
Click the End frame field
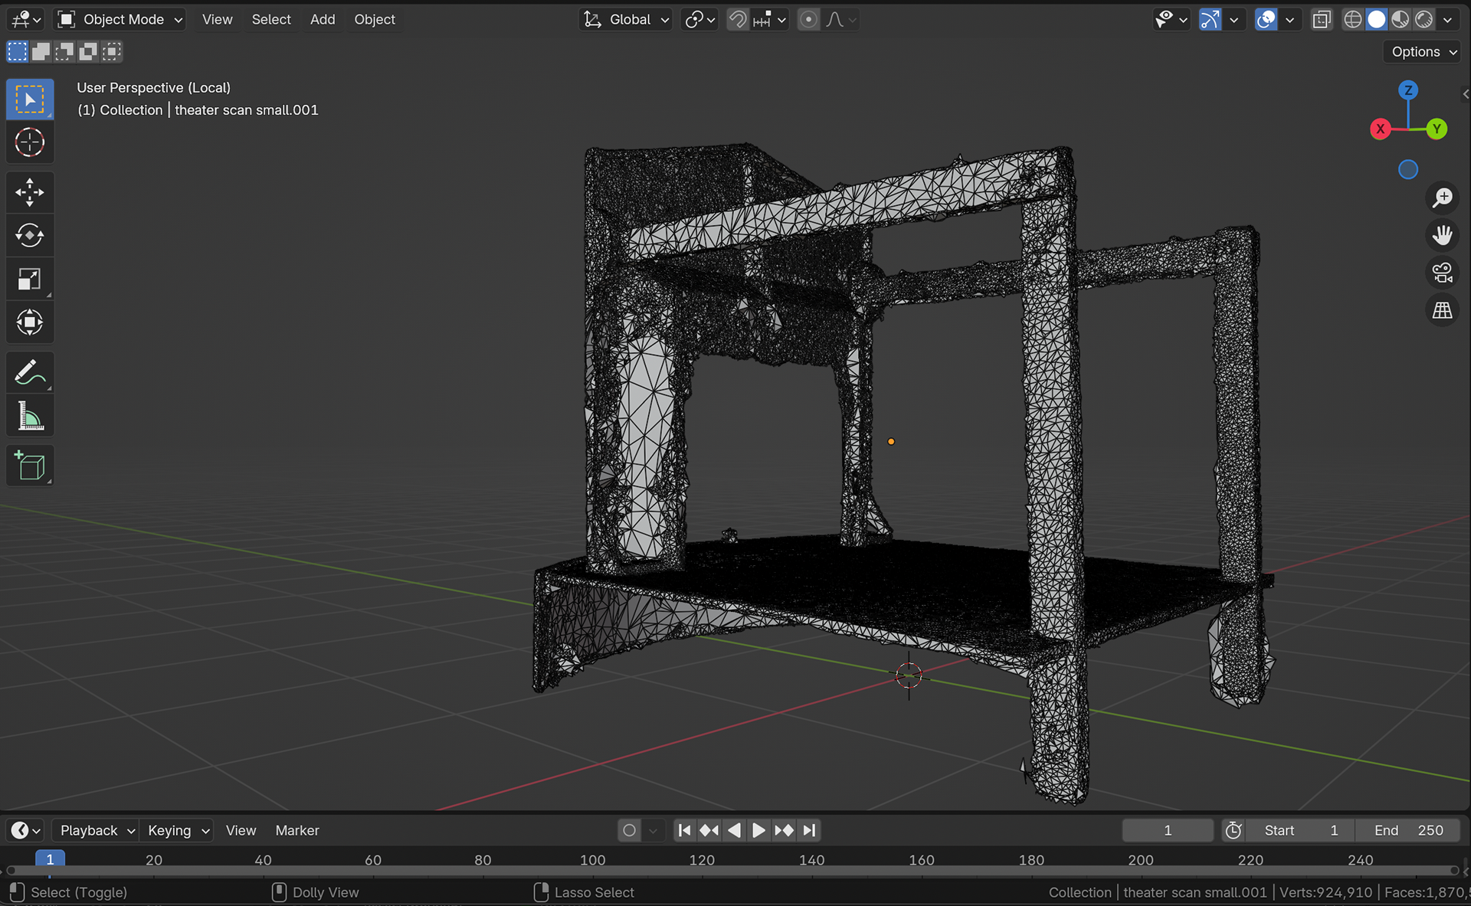click(1408, 830)
